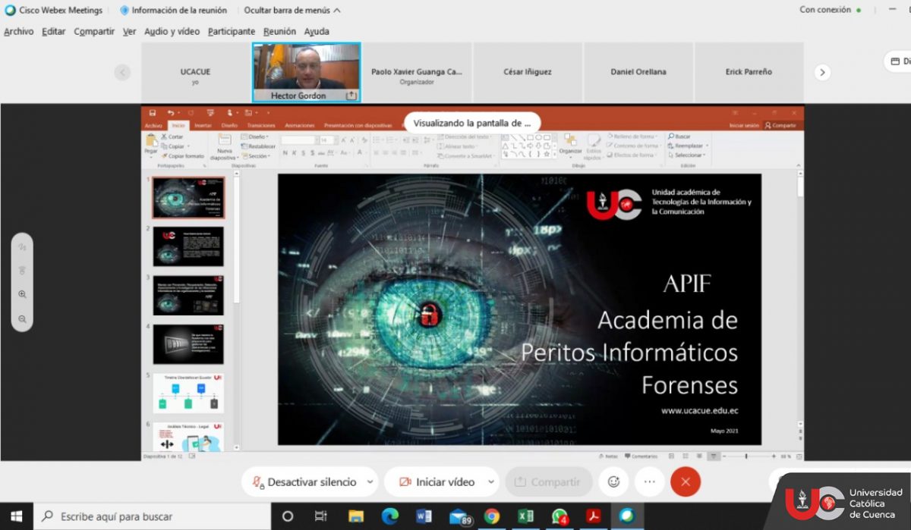Viewport: 911px width, 530px height.
Task: Open the Participante menu
Action: tap(232, 31)
